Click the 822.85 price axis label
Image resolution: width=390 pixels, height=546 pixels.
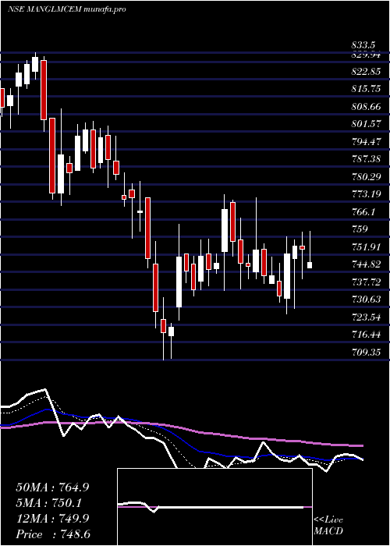tap(366, 72)
